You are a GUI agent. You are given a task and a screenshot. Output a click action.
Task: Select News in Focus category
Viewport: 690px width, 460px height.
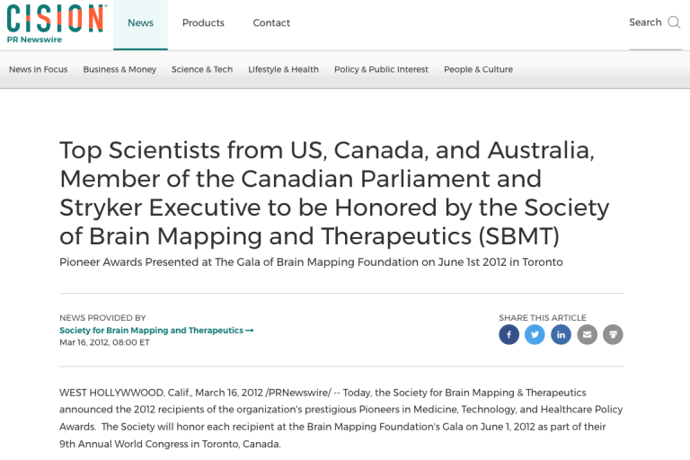(x=38, y=69)
